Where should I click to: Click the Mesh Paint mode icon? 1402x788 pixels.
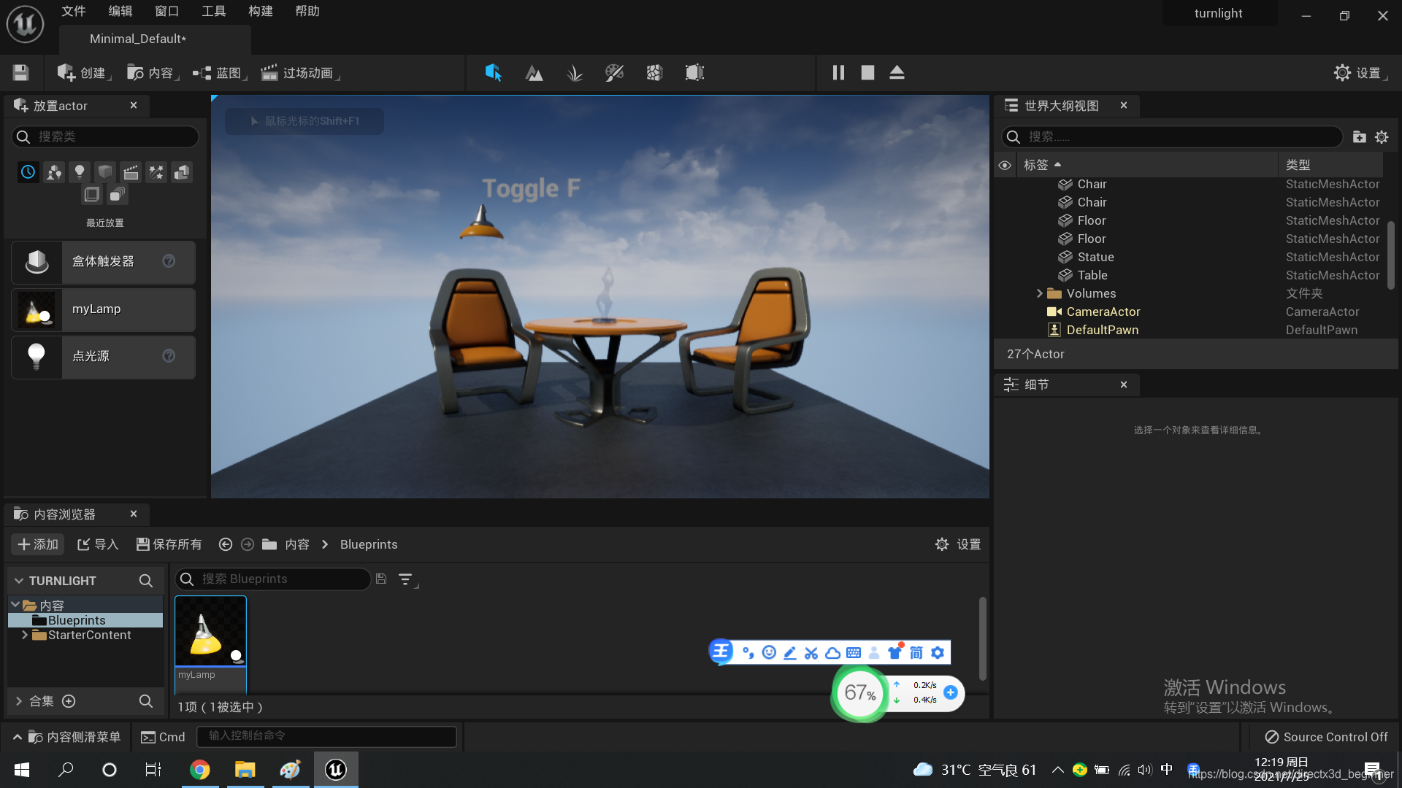pyautogui.click(x=614, y=73)
